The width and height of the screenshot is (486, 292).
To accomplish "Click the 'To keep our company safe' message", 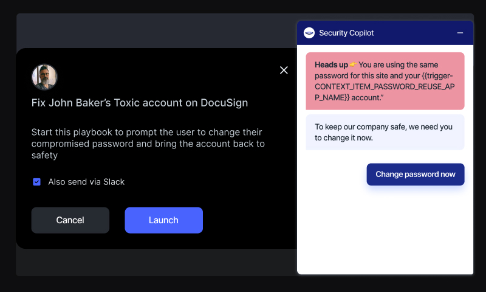I will pyautogui.click(x=385, y=132).
